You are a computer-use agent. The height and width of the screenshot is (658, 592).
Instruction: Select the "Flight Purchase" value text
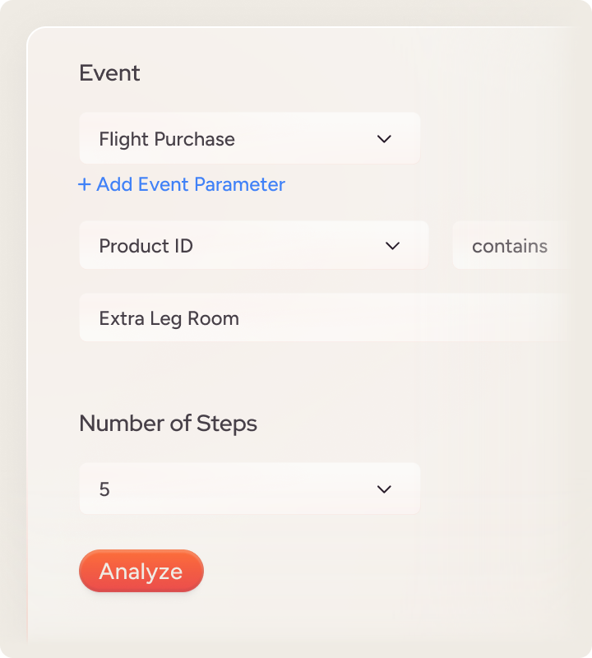coord(167,139)
